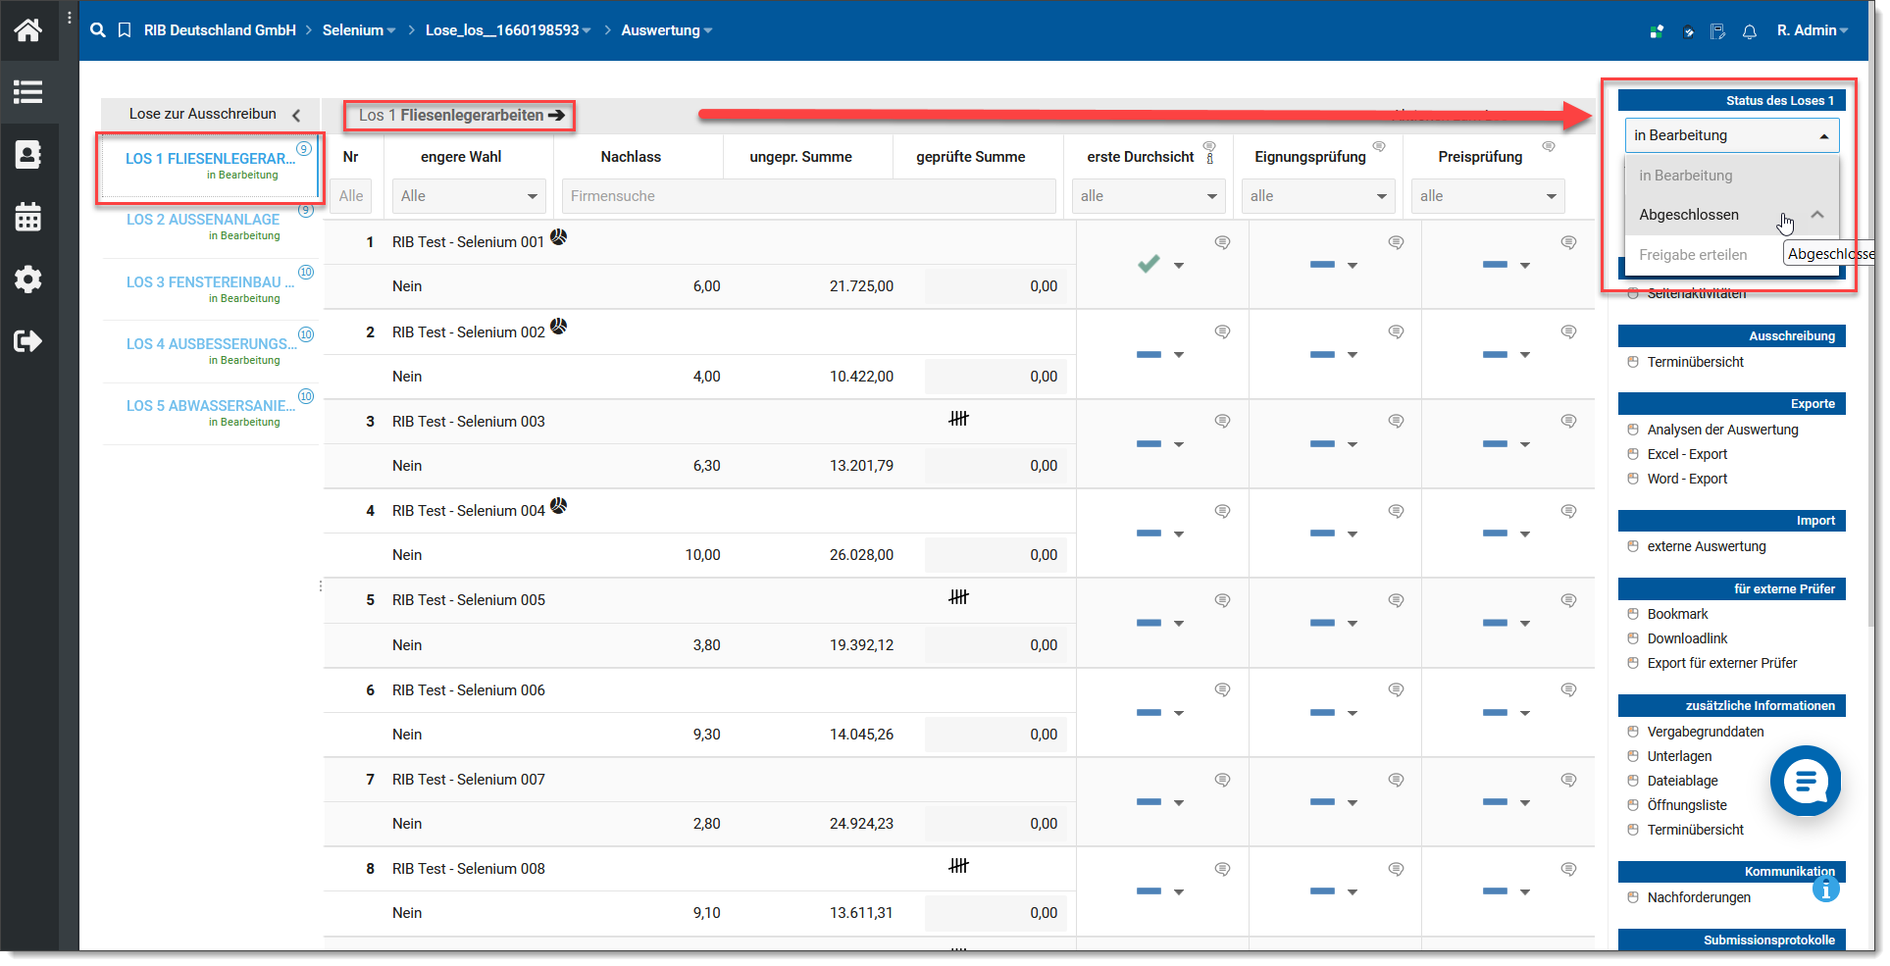Image resolution: width=1890 pixels, height=966 pixels.
Task: Click the Word - Export link
Action: pos(1687,479)
